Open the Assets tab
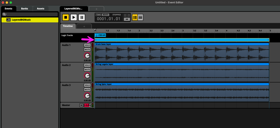The height and width of the screenshot is (128, 280). [x=40, y=8]
